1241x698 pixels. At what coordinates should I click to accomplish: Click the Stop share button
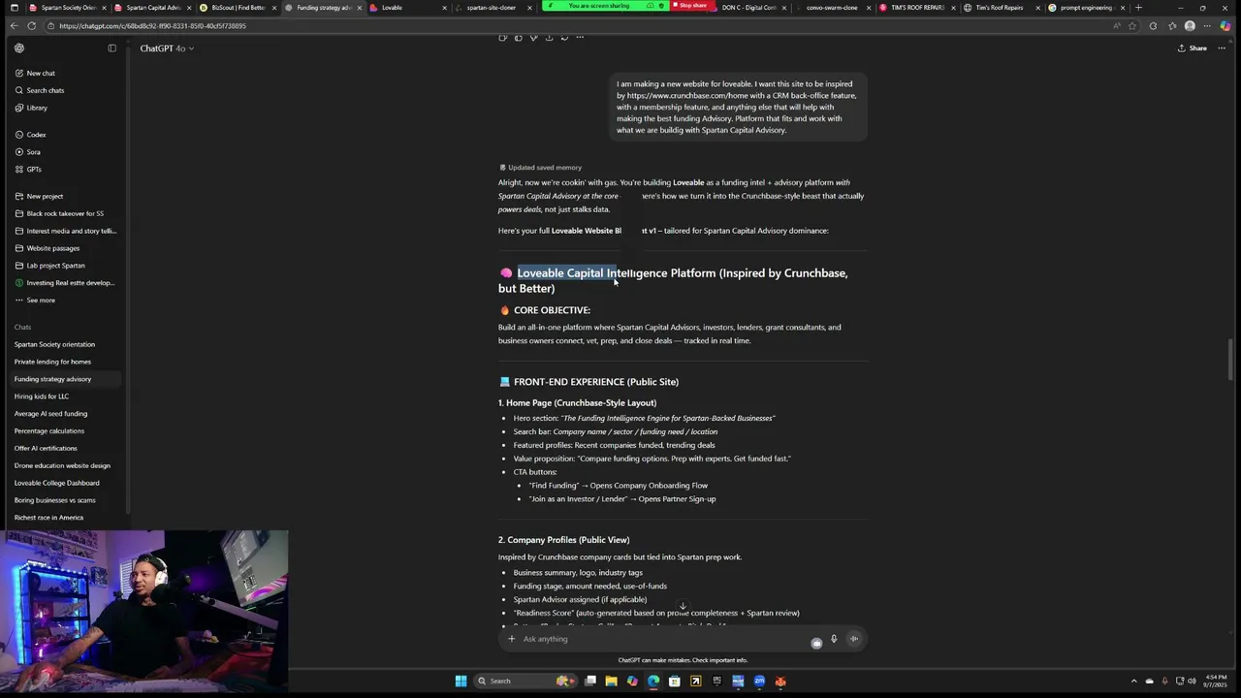click(x=689, y=6)
